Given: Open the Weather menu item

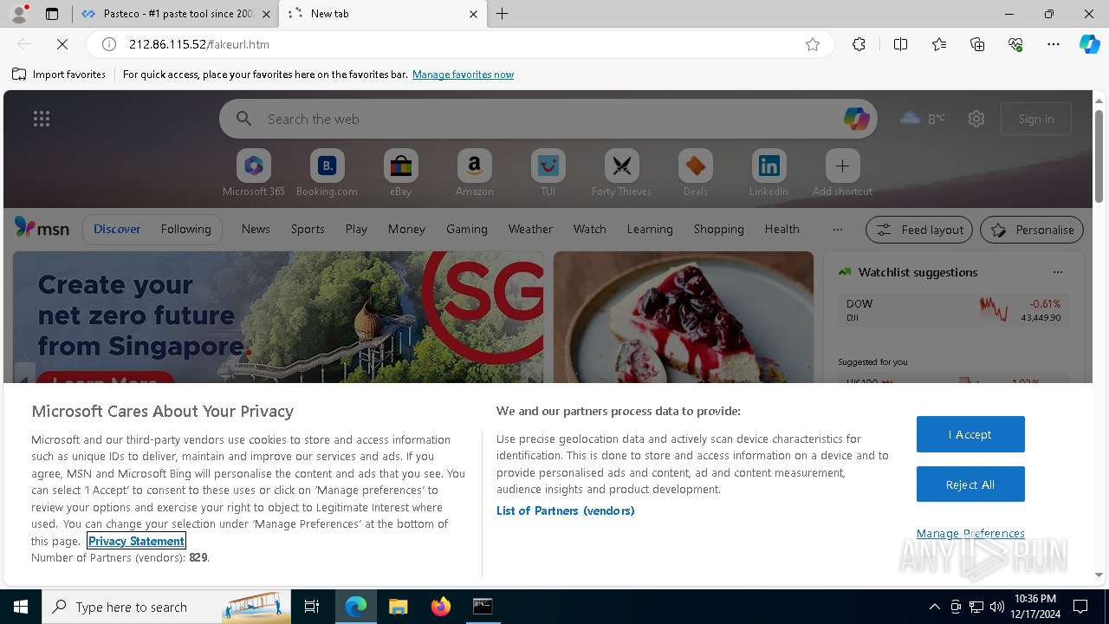Looking at the screenshot, I should (530, 229).
